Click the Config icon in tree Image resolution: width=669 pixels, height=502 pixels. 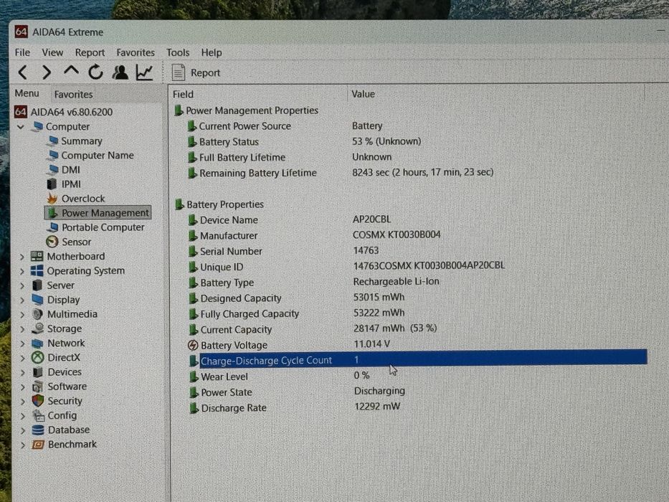(x=39, y=415)
